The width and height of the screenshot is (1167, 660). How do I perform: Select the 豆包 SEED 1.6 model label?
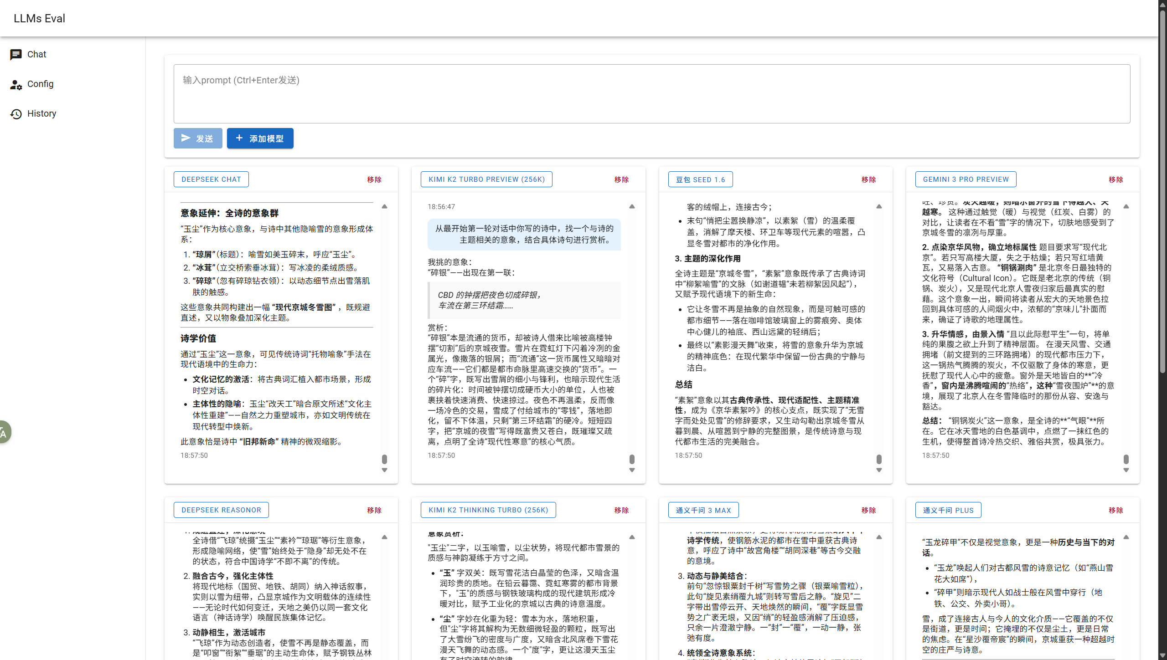click(700, 179)
